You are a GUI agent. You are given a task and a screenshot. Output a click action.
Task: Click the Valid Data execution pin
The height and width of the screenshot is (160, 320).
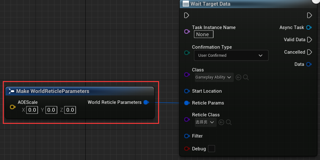click(309, 40)
